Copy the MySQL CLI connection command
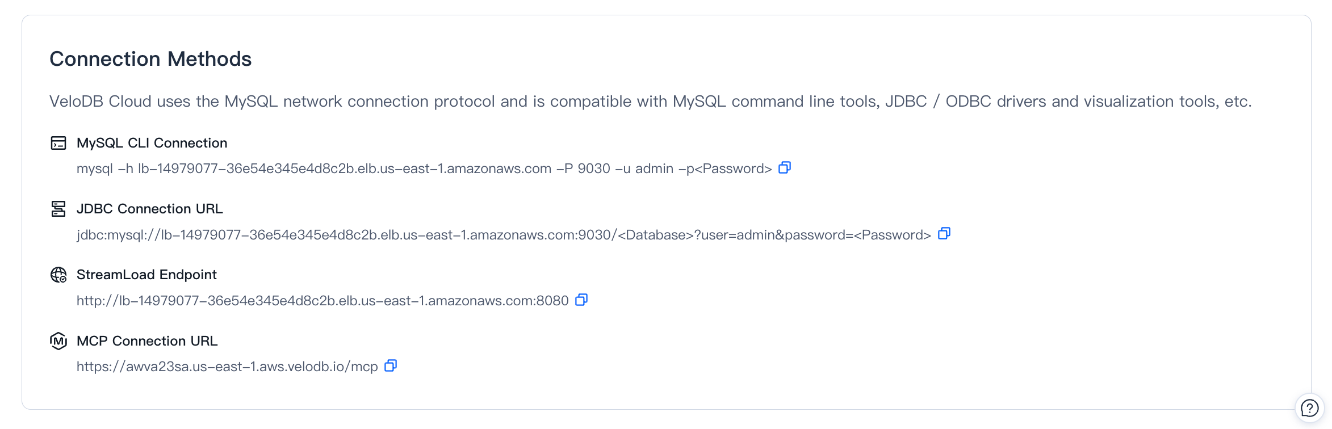This screenshot has height=429, width=1332. point(785,168)
